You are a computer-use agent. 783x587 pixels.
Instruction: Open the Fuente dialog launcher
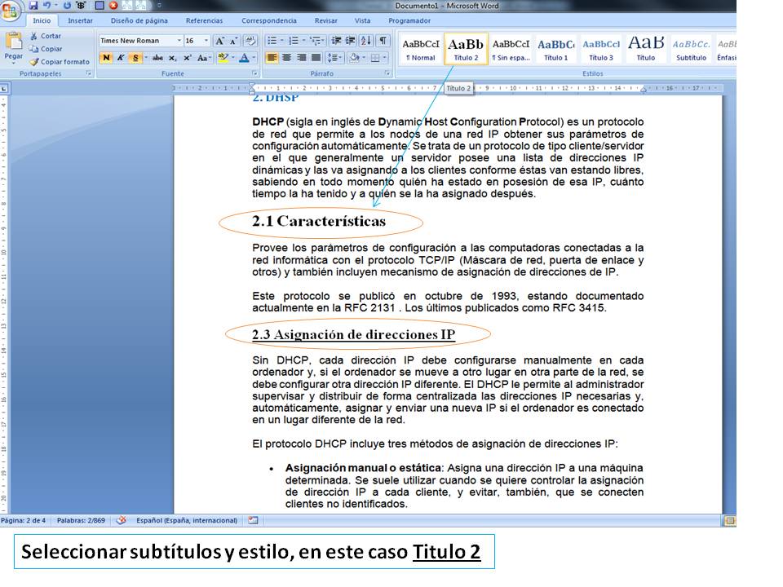254,73
